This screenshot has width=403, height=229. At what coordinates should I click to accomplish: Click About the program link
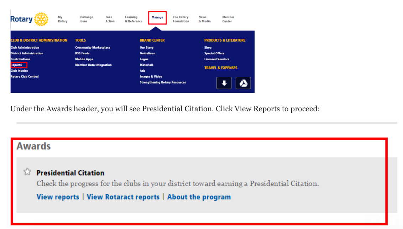pyautogui.click(x=199, y=197)
